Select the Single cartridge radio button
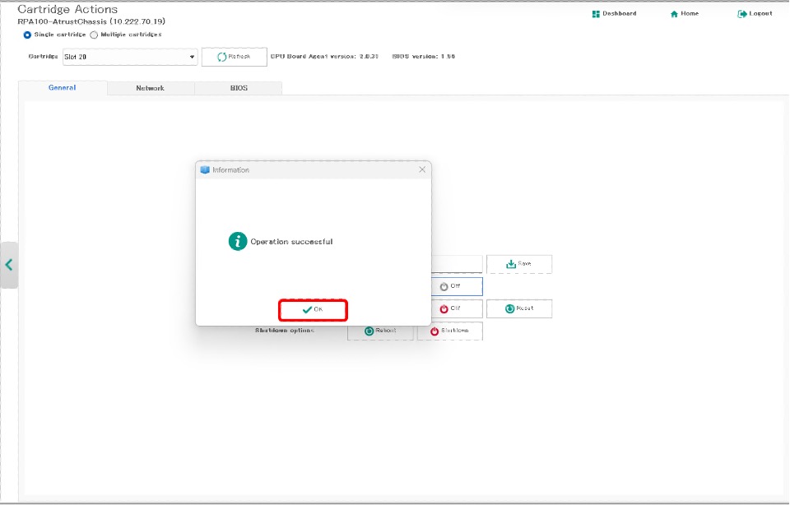This screenshot has width=790, height=505. point(28,35)
